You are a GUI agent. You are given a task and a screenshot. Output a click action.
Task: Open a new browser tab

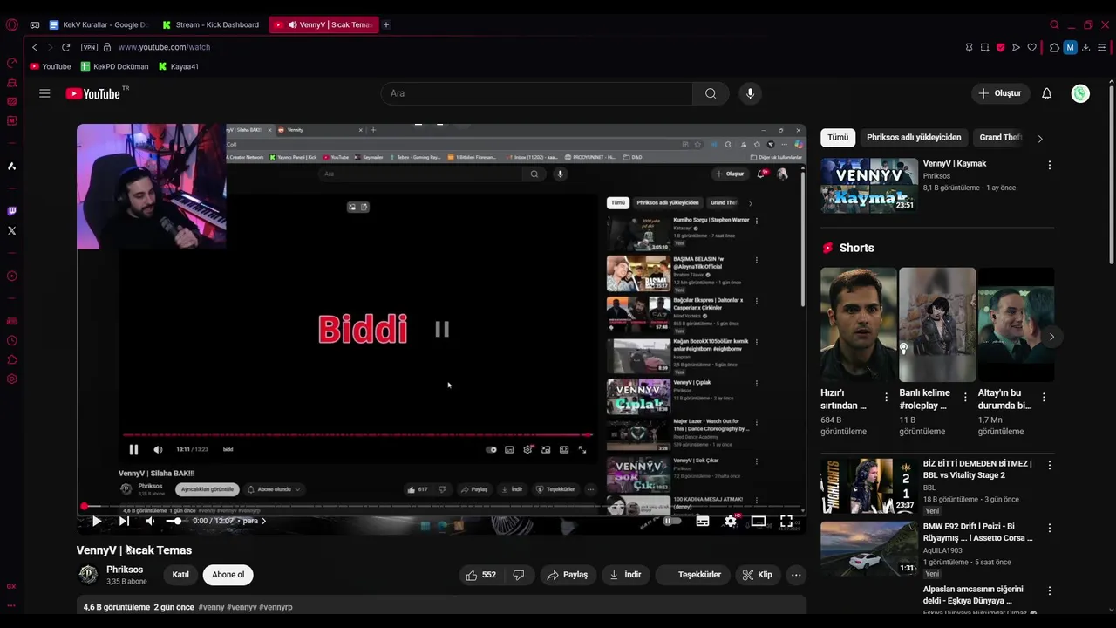(x=386, y=24)
